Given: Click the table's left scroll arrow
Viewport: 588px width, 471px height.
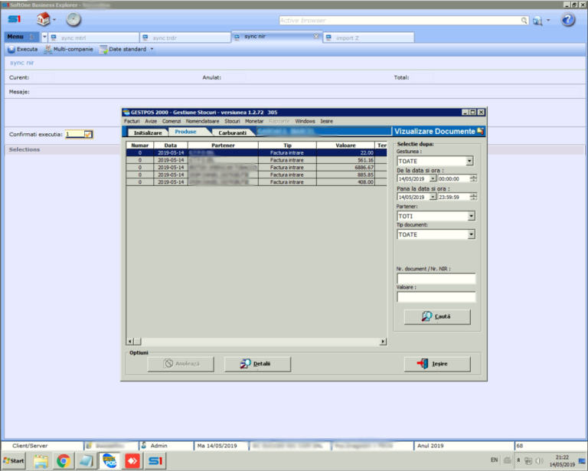Looking at the screenshot, I should (x=129, y=342).
